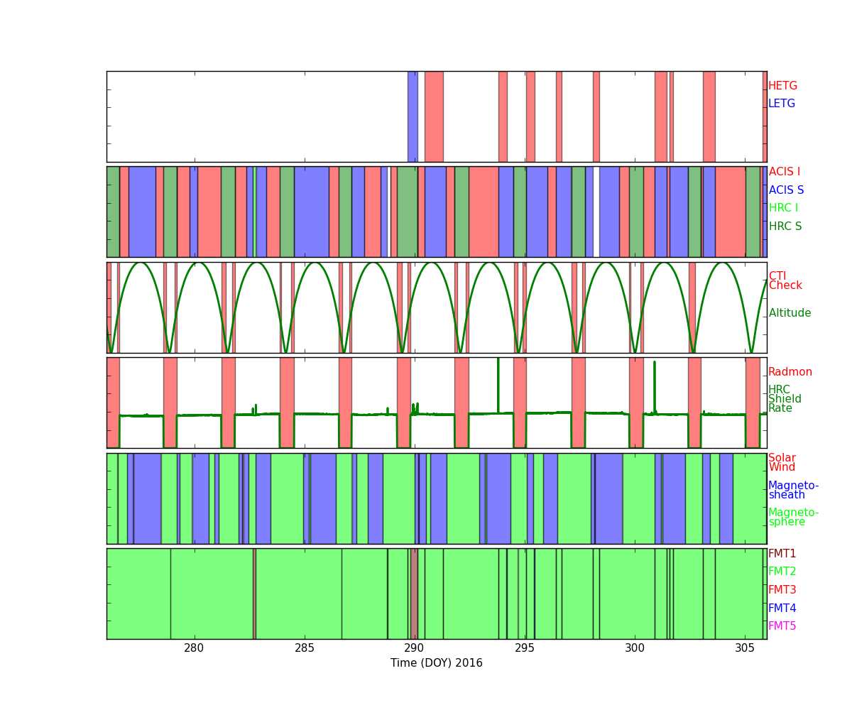Screen dimensions: 852x710
Task: Select the Magnetosphere legend label
Action: tap(793, 518)
